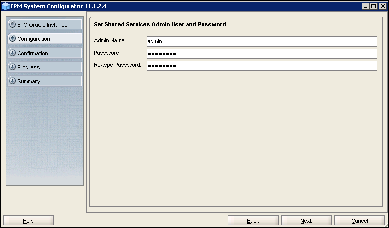
Task: Click Next to continue configuration
Action: 306,221
